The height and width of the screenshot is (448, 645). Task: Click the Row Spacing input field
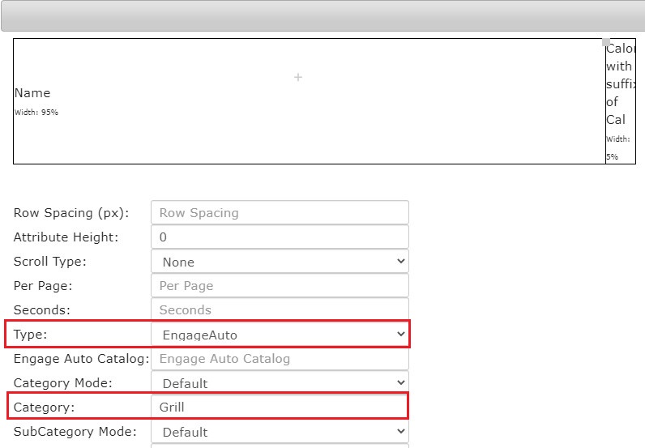point(280,213)
